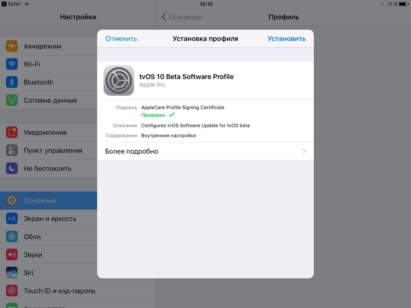Open Обои settings row
Viewport: 411px width, 308px height.
[49, 236]
